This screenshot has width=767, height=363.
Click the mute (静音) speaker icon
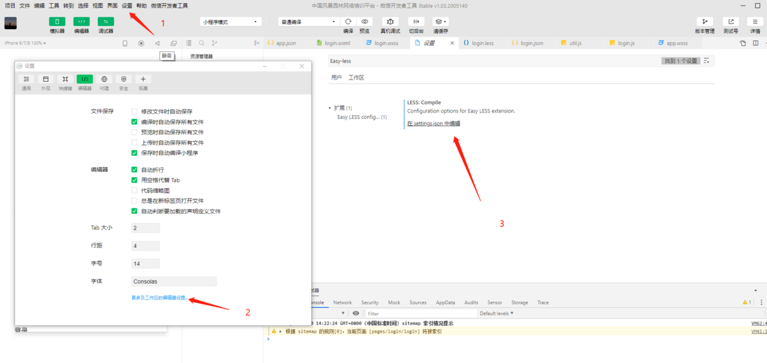[157, 43]
